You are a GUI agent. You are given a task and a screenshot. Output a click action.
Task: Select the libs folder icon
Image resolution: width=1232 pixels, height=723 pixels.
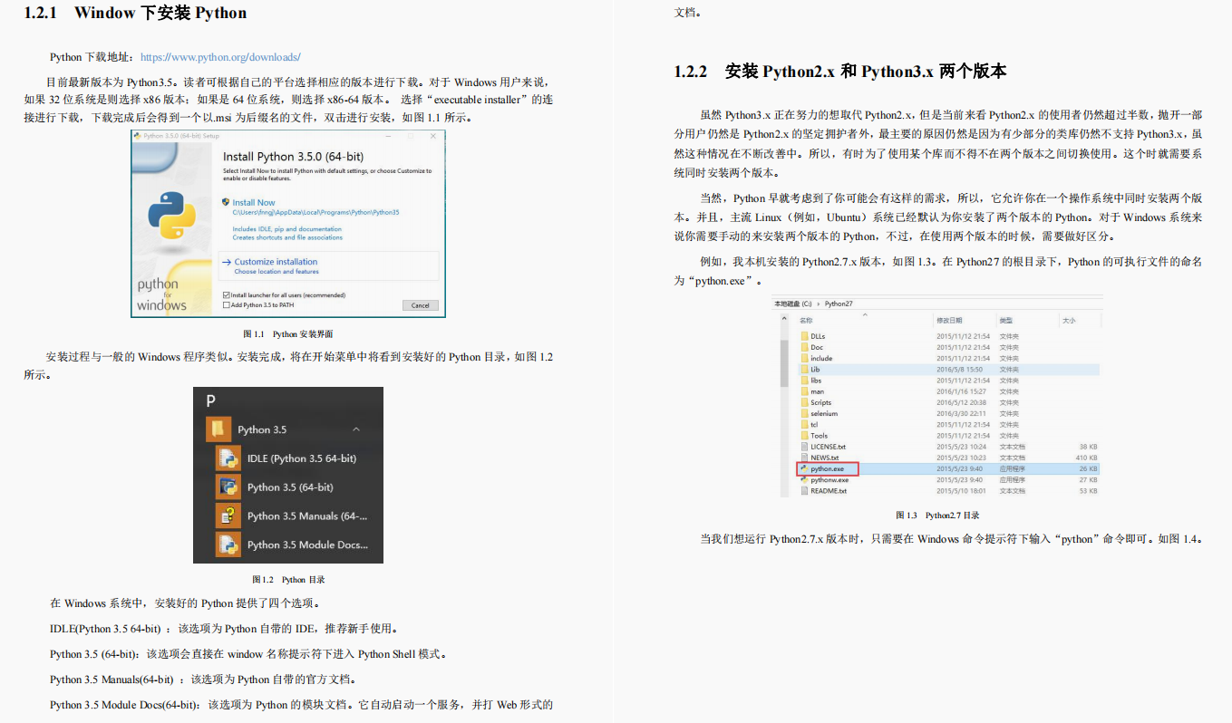(x=804, y=381)
